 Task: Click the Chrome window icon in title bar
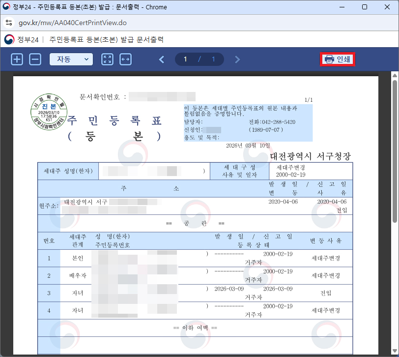[7, 7]
